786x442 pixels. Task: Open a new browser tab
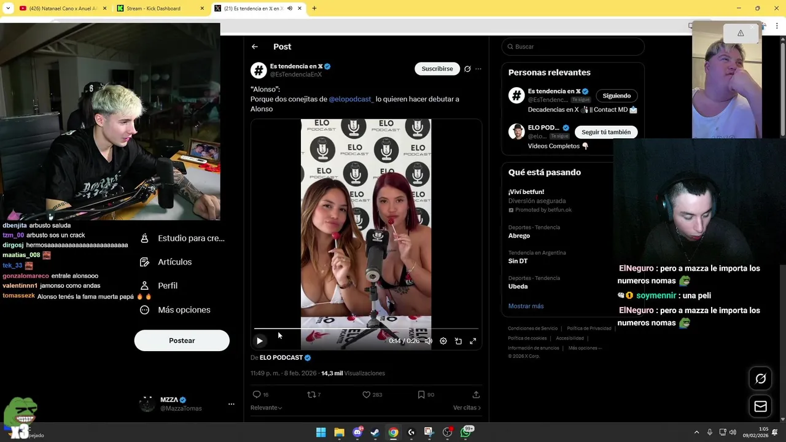[x=314, y=9]
